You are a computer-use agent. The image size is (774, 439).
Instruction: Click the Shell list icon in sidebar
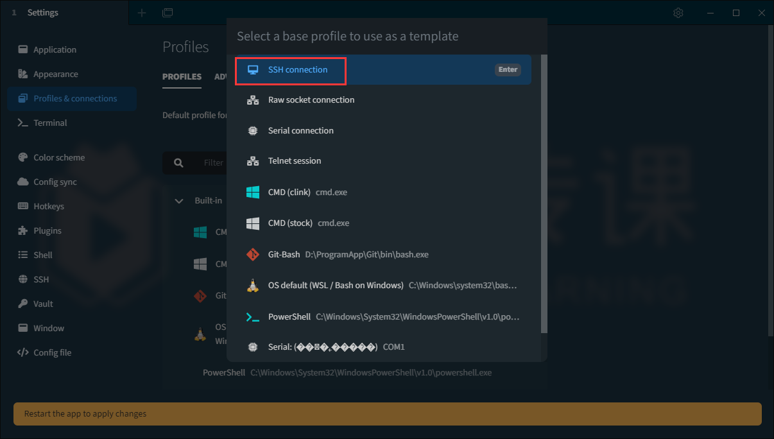coord(22,255)
